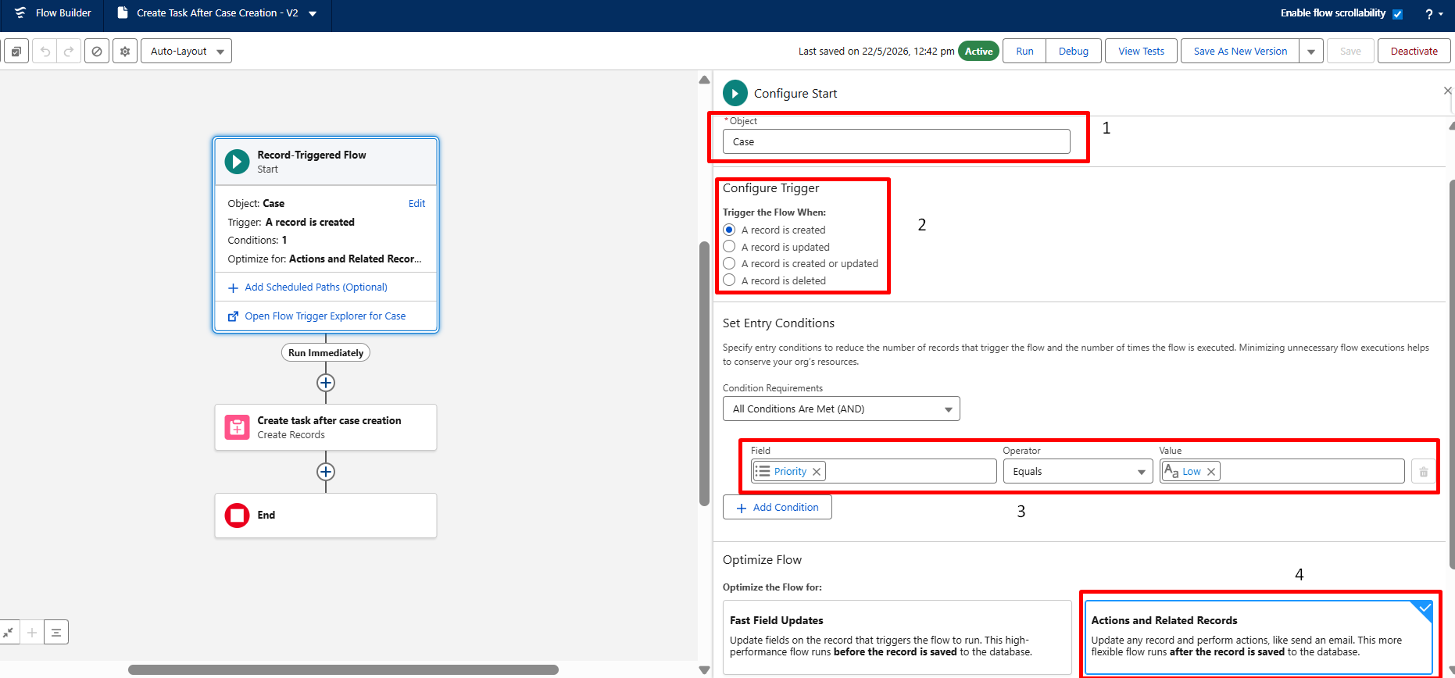This screenshot has height=678, width=1455.
Task: Click the redo arrow icon
Action: tap(69, 52)
